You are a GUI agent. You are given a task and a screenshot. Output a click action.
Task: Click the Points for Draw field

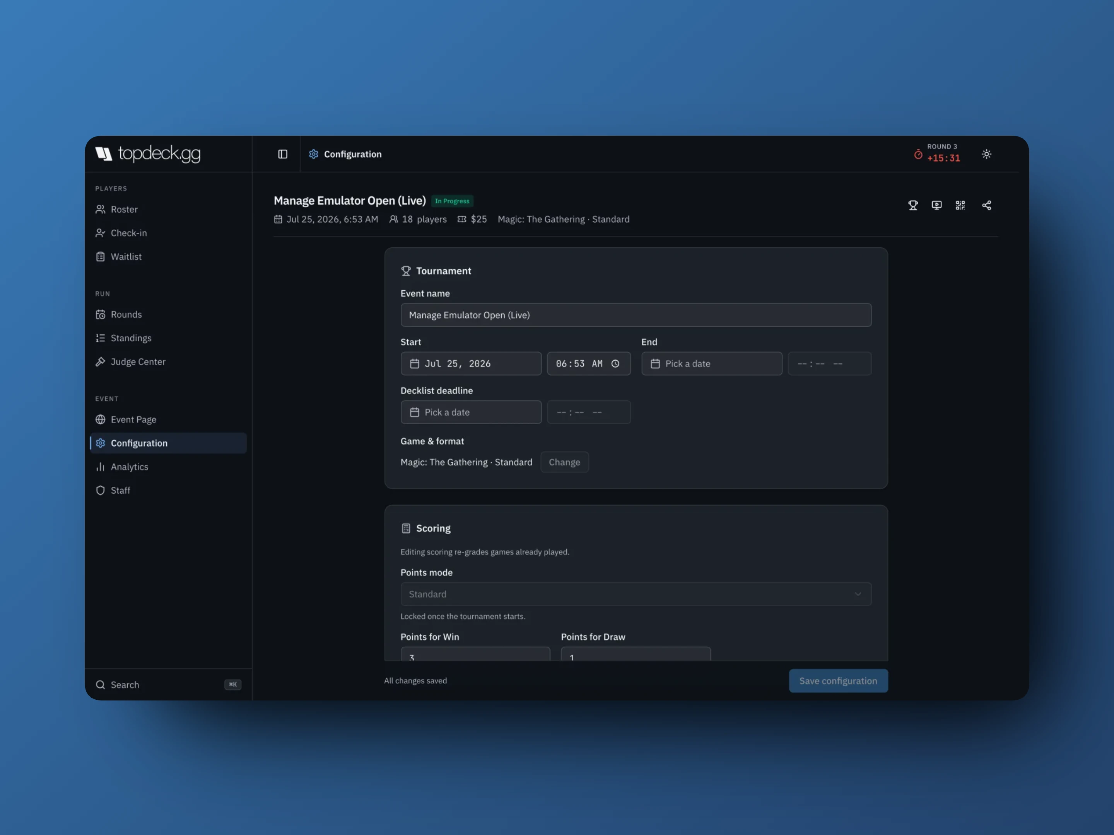pos(636,654)
